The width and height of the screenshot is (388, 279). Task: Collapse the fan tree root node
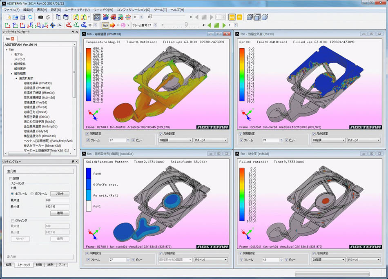click(x=7, y=49)
